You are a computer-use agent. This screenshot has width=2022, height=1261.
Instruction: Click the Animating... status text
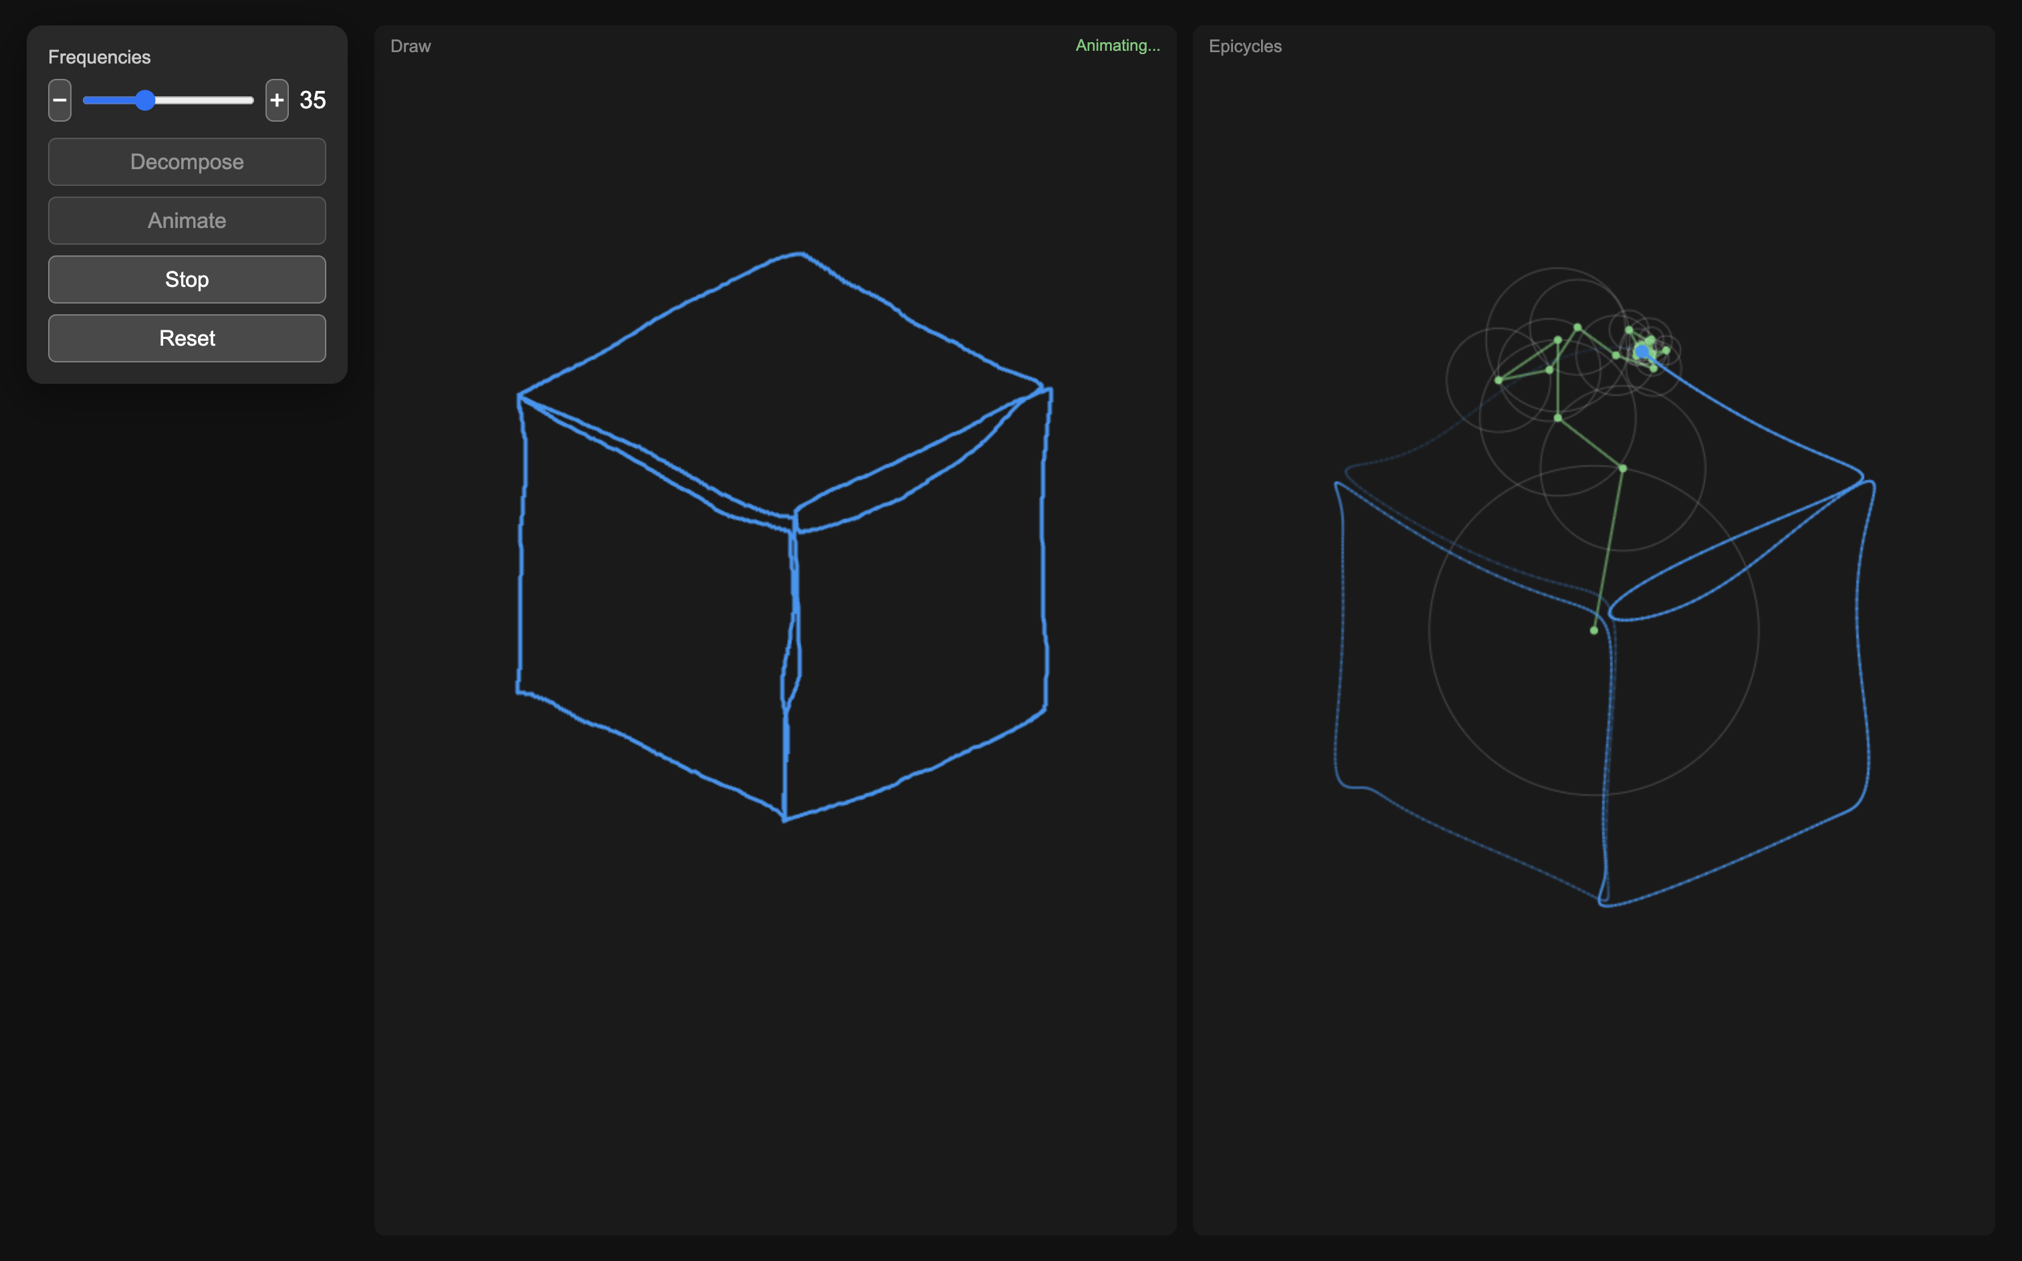(1117, 46)
